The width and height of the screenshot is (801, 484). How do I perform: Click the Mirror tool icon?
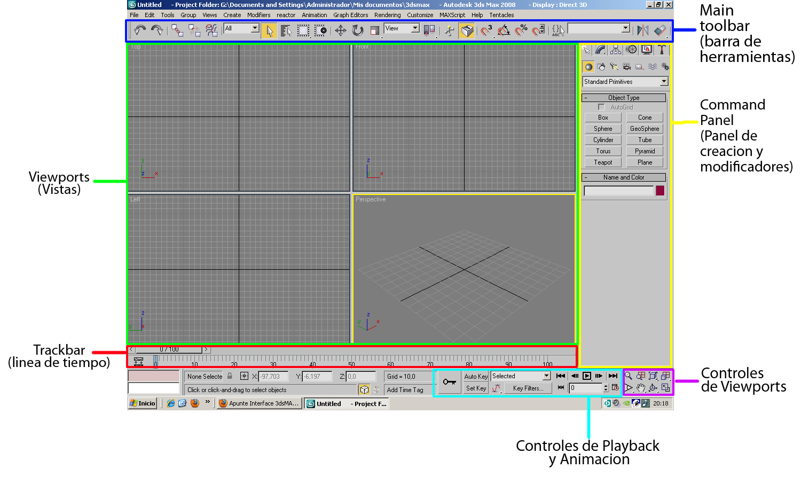tap(643, 31)
